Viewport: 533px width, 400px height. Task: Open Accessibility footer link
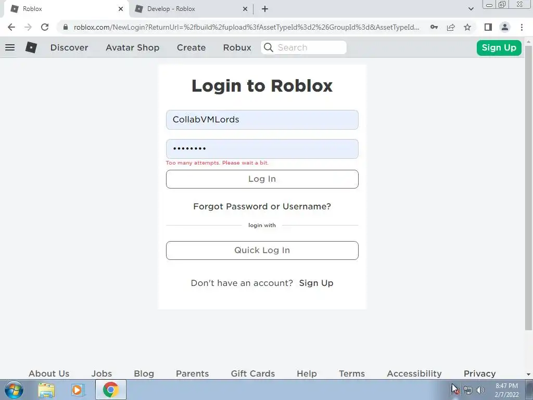[x=414, y=373]
